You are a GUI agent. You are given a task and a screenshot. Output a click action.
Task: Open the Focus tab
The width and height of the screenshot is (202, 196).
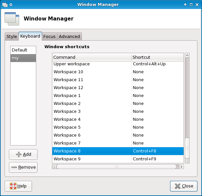coord(49,37)
